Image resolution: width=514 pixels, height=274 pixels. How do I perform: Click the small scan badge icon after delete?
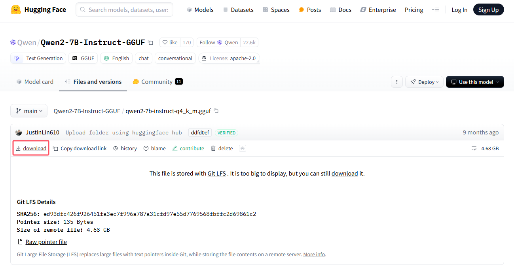pos(243,148)
